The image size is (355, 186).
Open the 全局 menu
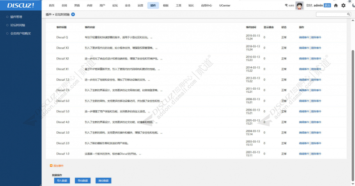tap(64, 5)
